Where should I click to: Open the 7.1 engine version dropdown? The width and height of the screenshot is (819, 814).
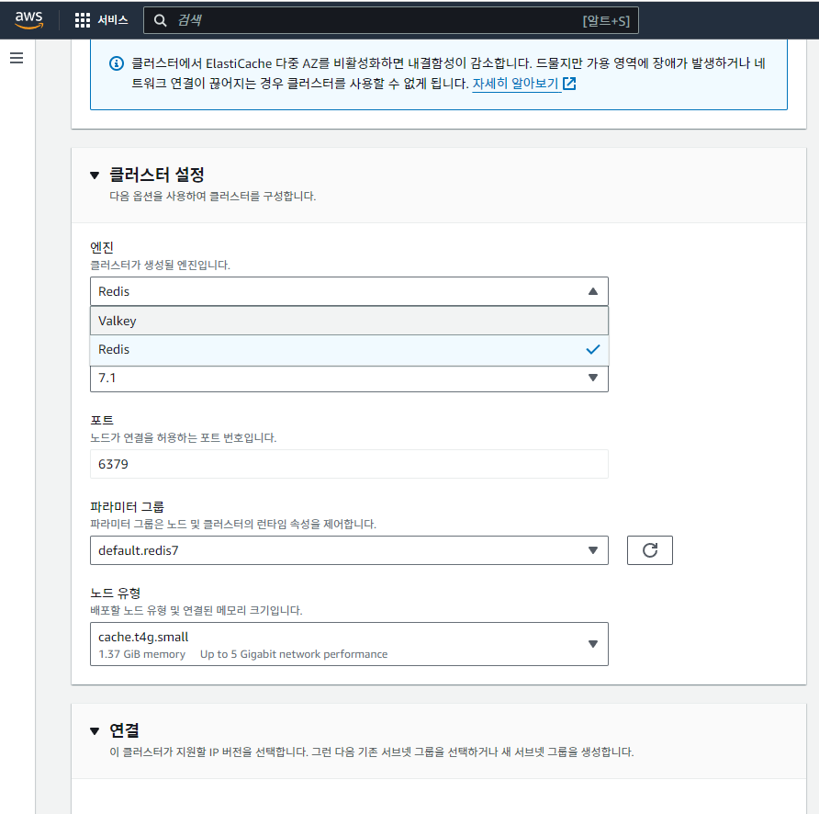(349, 378)
